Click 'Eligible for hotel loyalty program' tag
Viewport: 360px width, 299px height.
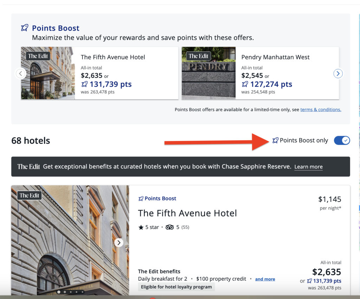point(176,287)
